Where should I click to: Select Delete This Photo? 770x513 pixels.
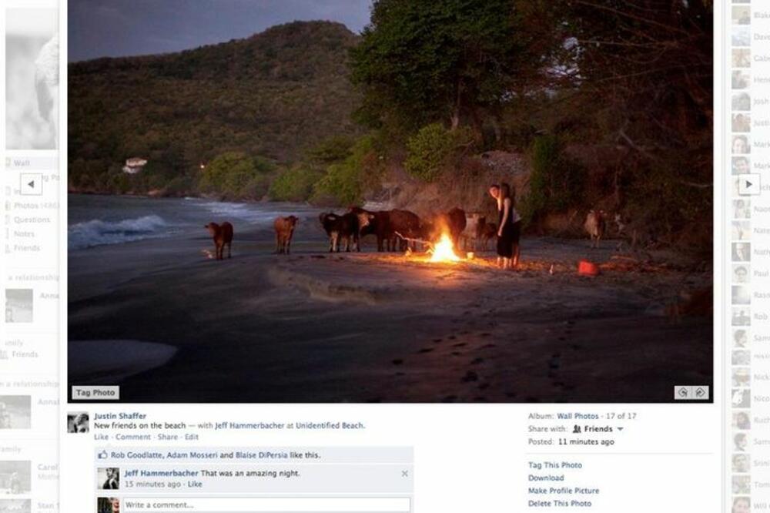click(561, 504)
